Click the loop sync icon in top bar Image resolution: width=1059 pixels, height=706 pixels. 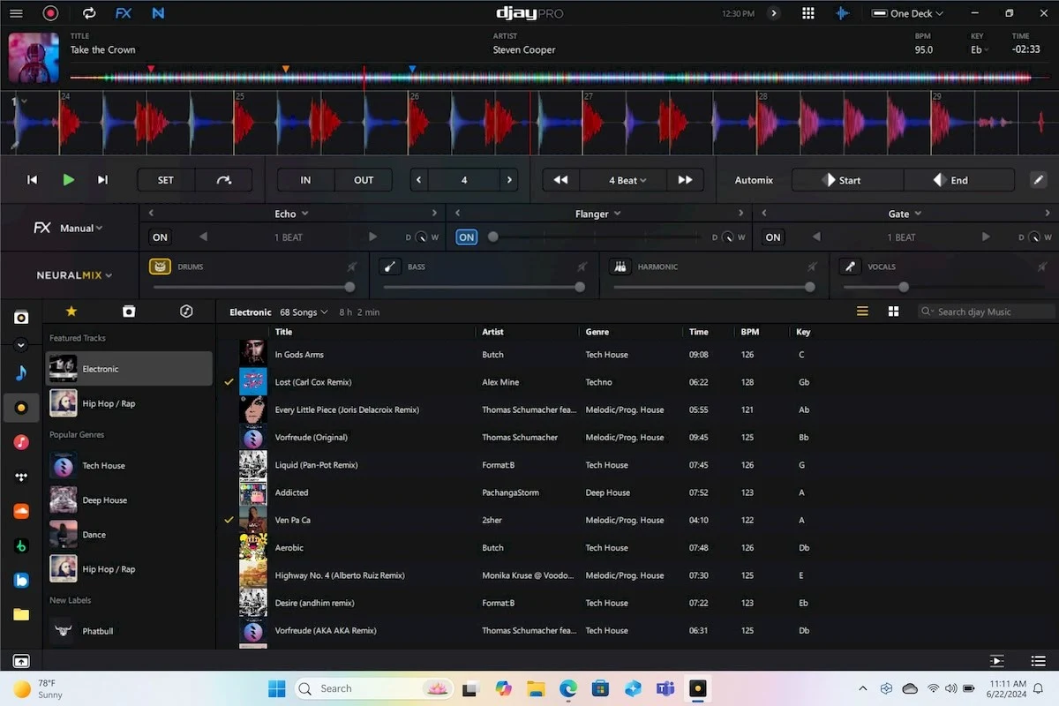tap(89, 13)
